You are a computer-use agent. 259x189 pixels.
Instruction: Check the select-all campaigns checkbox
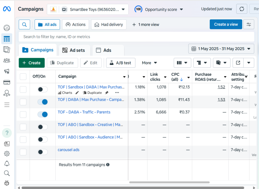[x=23, y=77]
